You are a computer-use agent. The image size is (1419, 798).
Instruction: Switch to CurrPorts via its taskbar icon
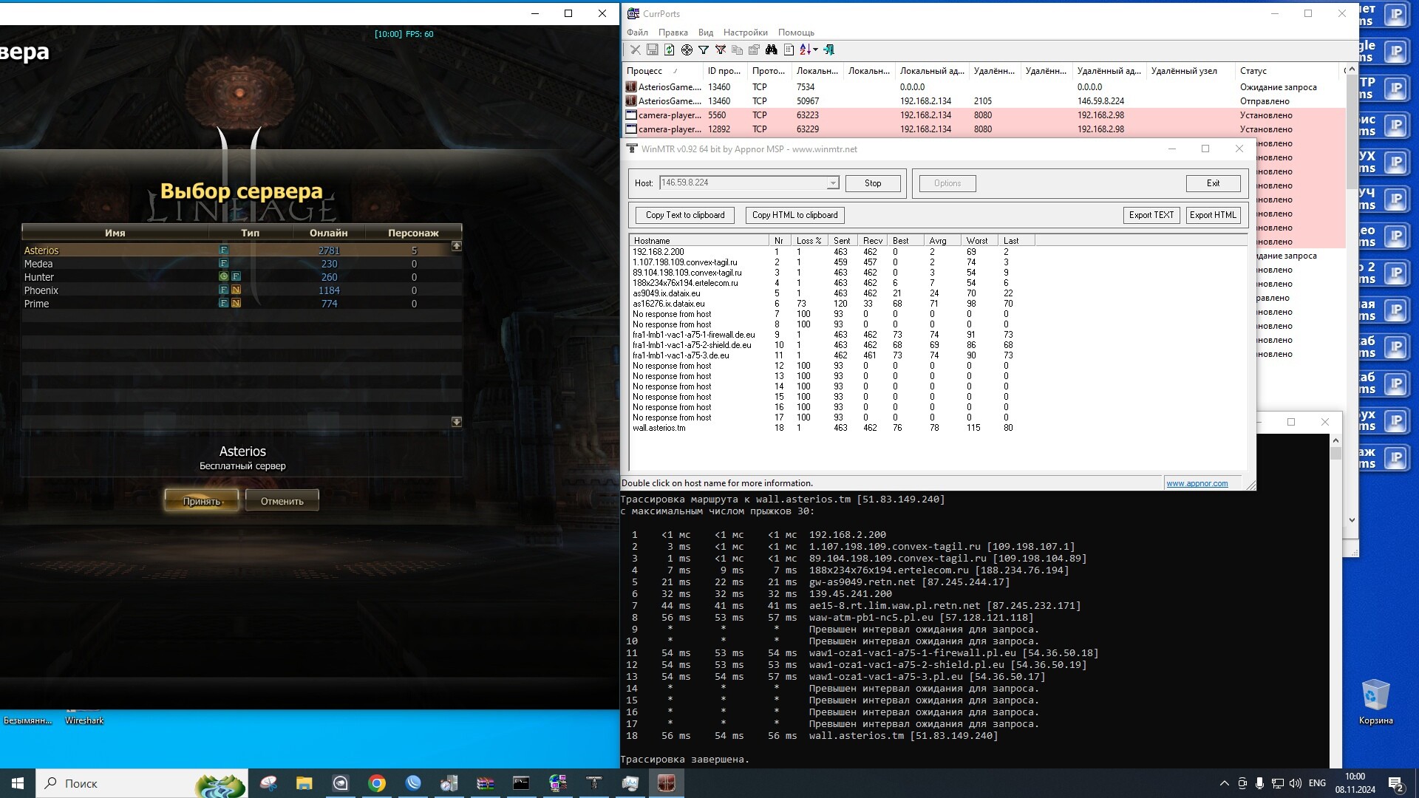click(558, 783)
